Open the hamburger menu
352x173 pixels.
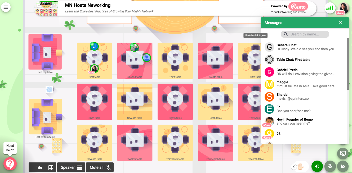pyautogui.click(x=6, y=7)
